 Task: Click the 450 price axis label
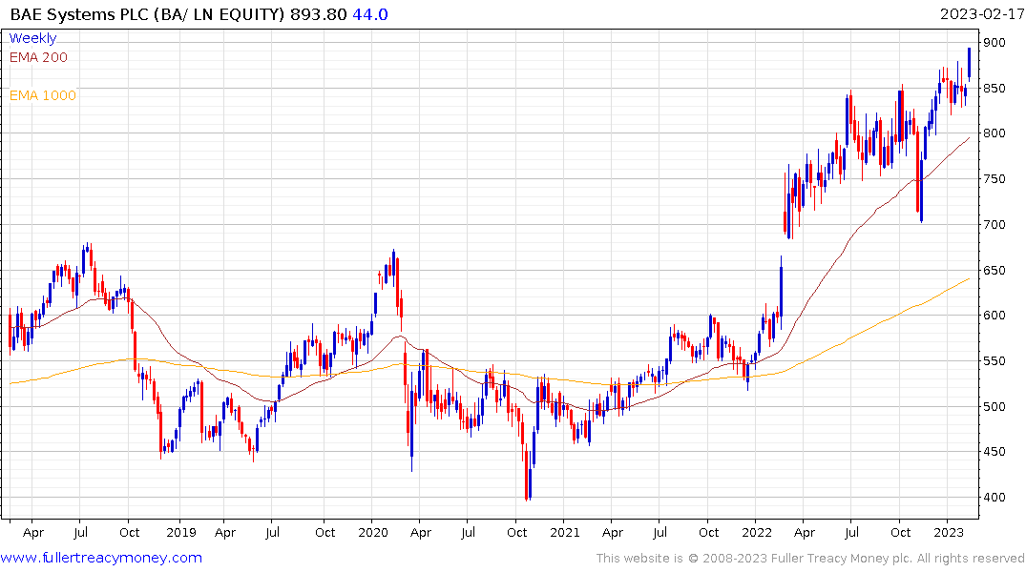[994, 452]
